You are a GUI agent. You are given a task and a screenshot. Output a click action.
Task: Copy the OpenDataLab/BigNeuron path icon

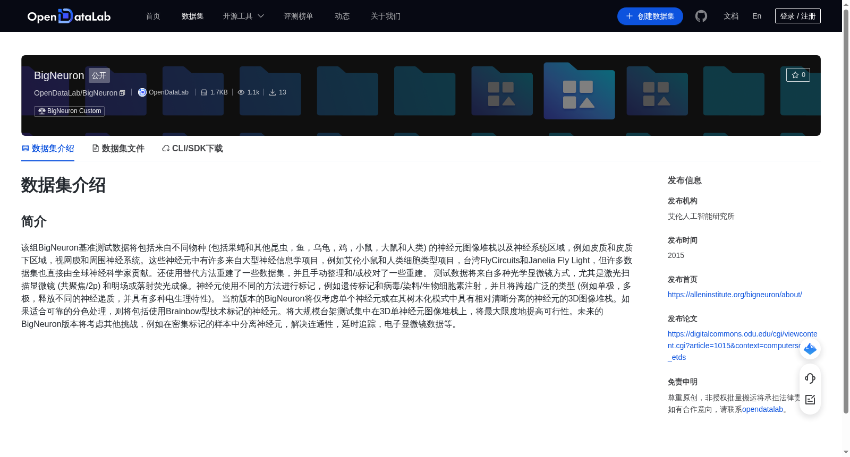(x=122, y=93)
